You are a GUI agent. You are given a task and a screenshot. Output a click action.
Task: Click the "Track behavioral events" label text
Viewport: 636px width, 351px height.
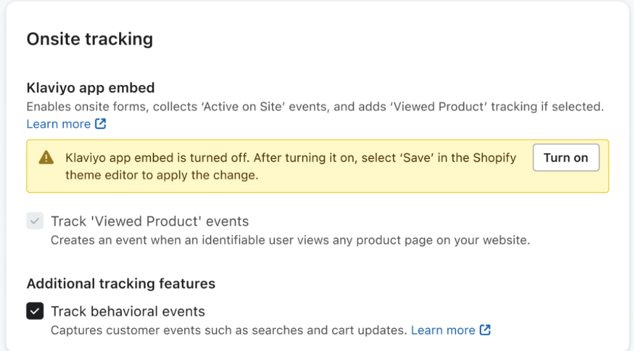128,311
